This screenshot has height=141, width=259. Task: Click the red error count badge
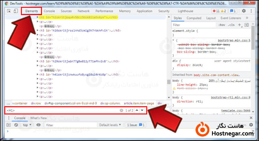pyautogui.click(x=217, y=11)
